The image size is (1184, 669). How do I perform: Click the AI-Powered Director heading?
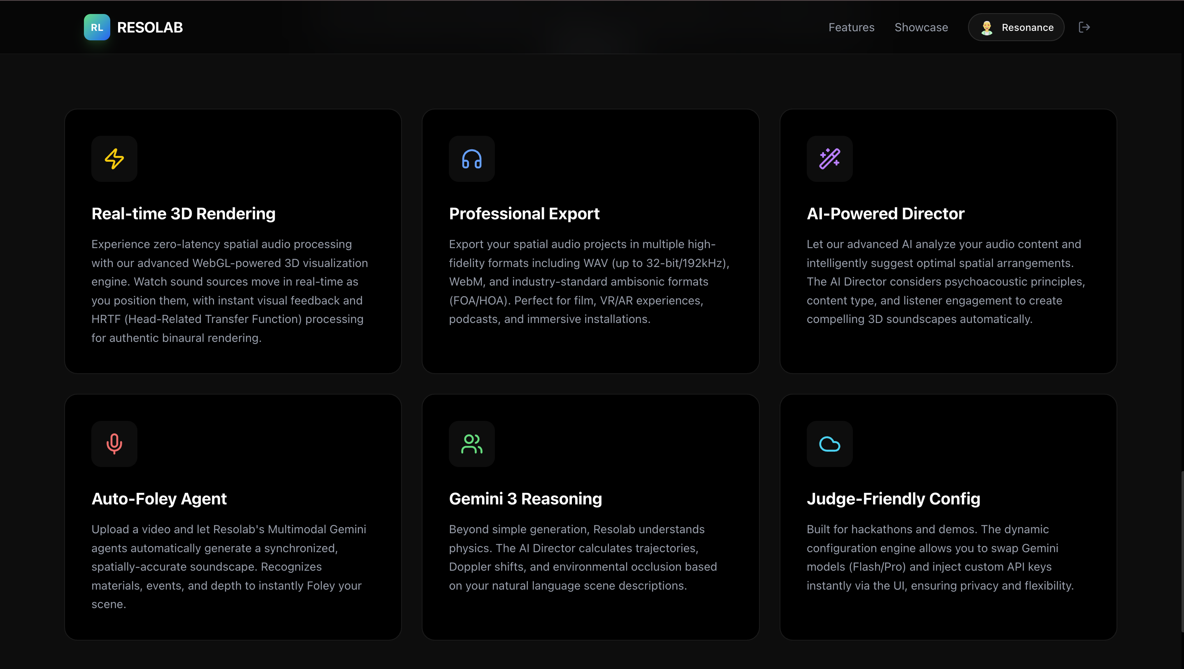[885, 214]
